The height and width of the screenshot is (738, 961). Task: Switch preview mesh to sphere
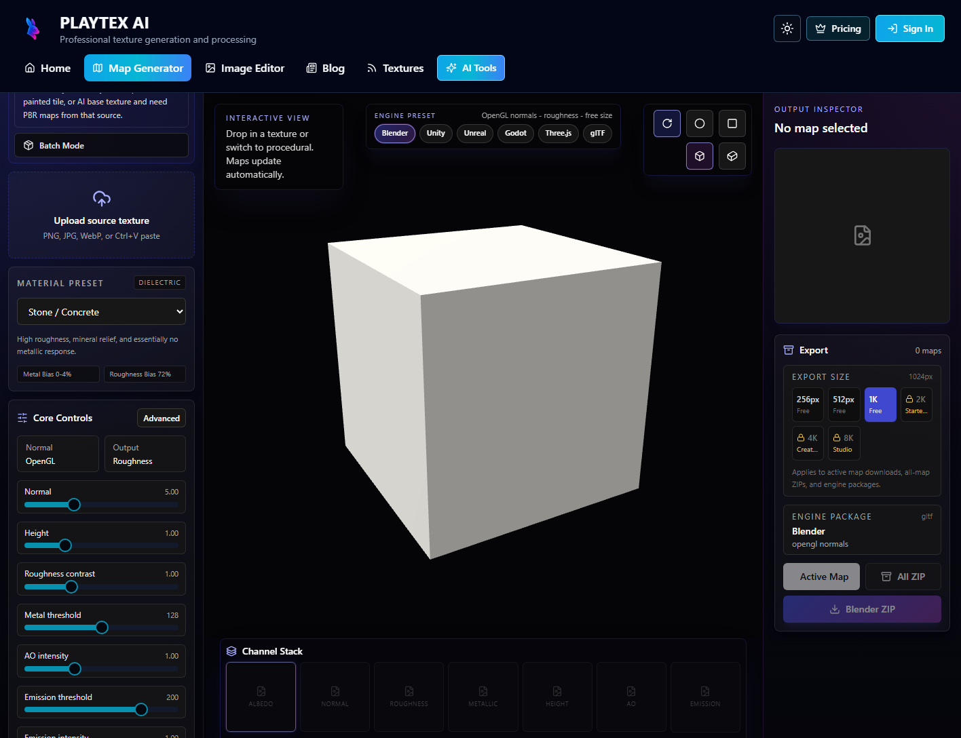(700, 123)
